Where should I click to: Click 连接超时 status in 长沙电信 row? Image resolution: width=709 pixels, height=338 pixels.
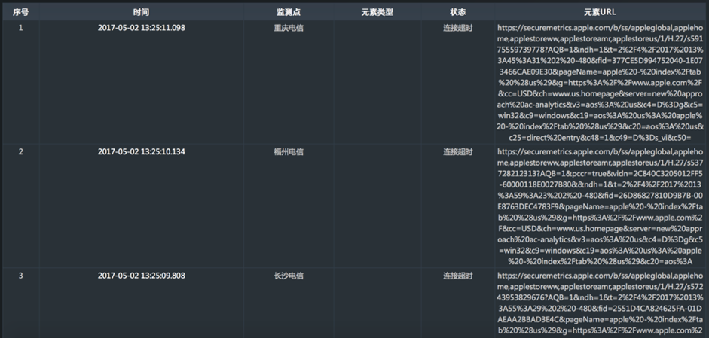[457, 276]
